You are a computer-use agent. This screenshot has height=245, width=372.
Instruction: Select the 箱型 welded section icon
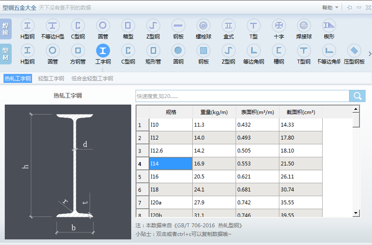[128, 25]
